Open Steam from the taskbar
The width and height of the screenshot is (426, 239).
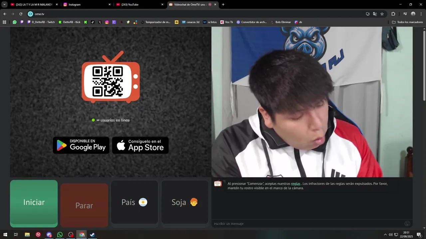tap(93, 235)
